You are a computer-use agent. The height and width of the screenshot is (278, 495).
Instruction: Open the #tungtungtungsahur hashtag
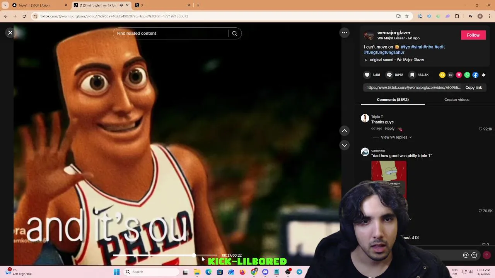pos(384,53)
